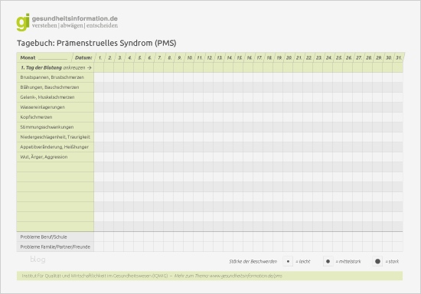The width and height of the screenshot is (421, 294).
Task: Click the day 25. column header
Action: (339, 57)
